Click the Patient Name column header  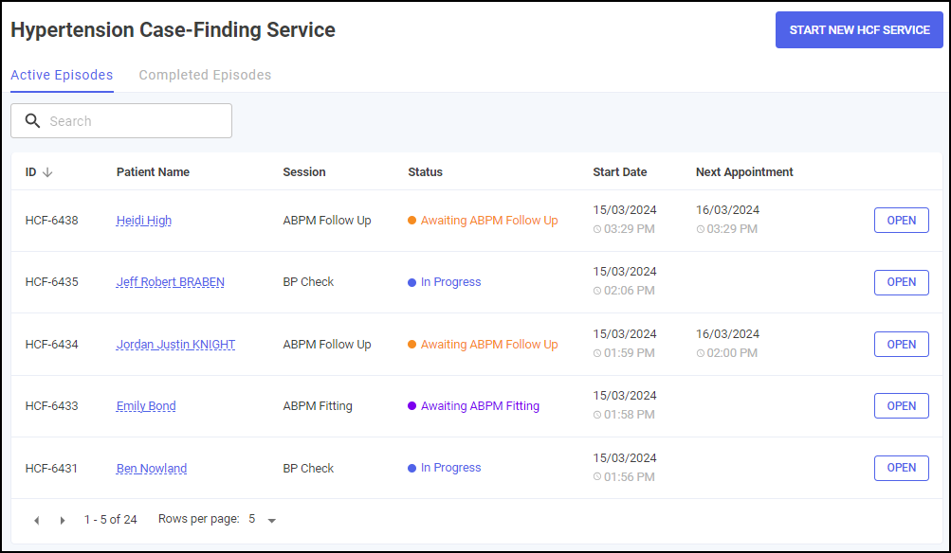click(153, 172)
